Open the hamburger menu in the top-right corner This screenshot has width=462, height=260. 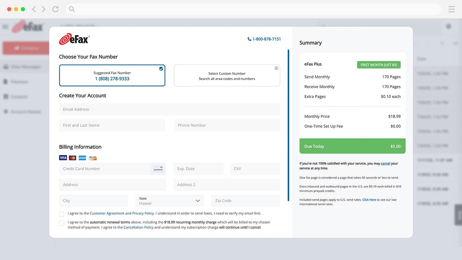pos(451,9)
